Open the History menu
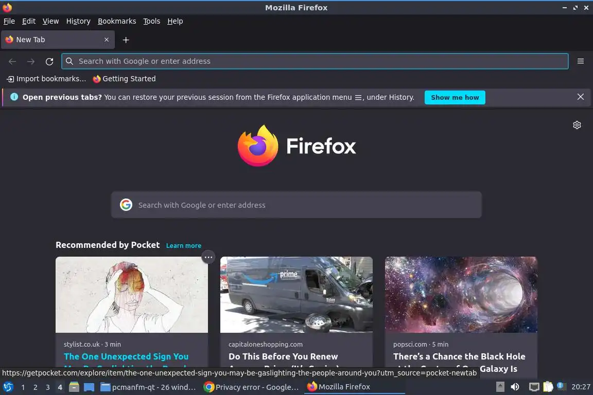593x395 pixels. (x=78, y=21)
